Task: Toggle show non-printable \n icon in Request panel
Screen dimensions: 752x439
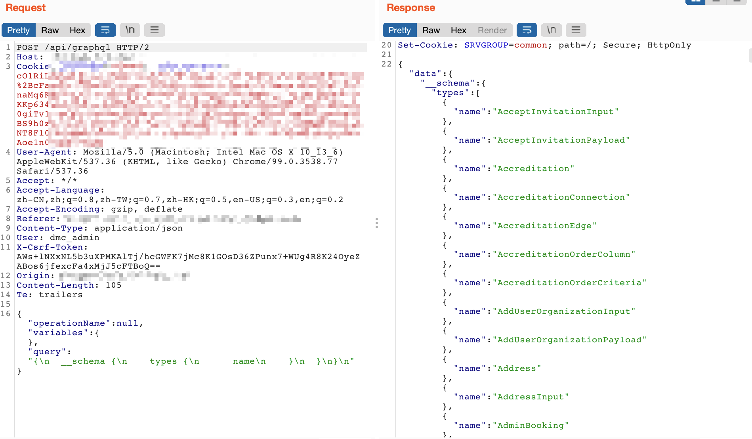Action: pos(130,30)
